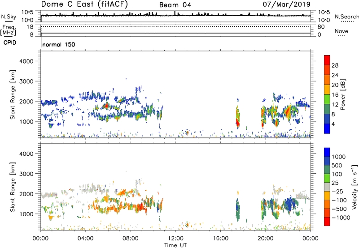Image resolution: width=359 pixels, height=248 pixels.
Task: Click the '16' power colorbar tick label
Action: click(x=335, y=95)
